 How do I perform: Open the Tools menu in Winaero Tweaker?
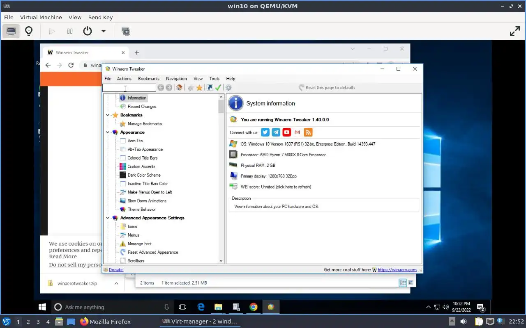[215, 79]
